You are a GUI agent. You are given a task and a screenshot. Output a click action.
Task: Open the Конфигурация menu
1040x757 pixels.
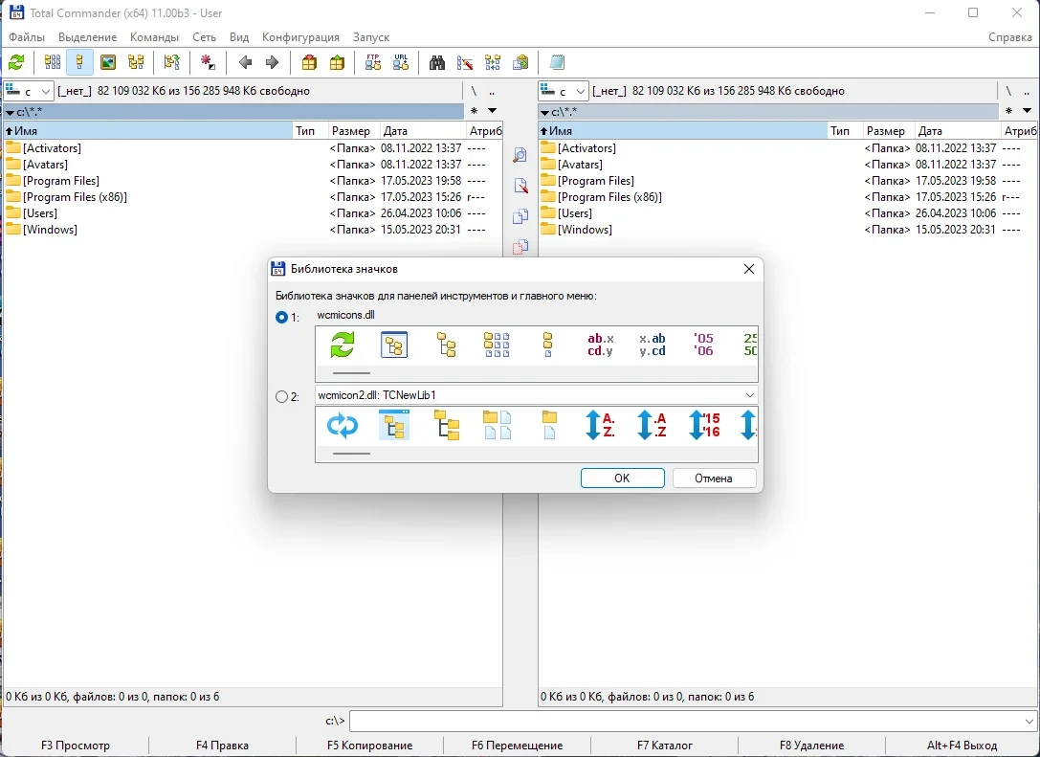(300, 37)
